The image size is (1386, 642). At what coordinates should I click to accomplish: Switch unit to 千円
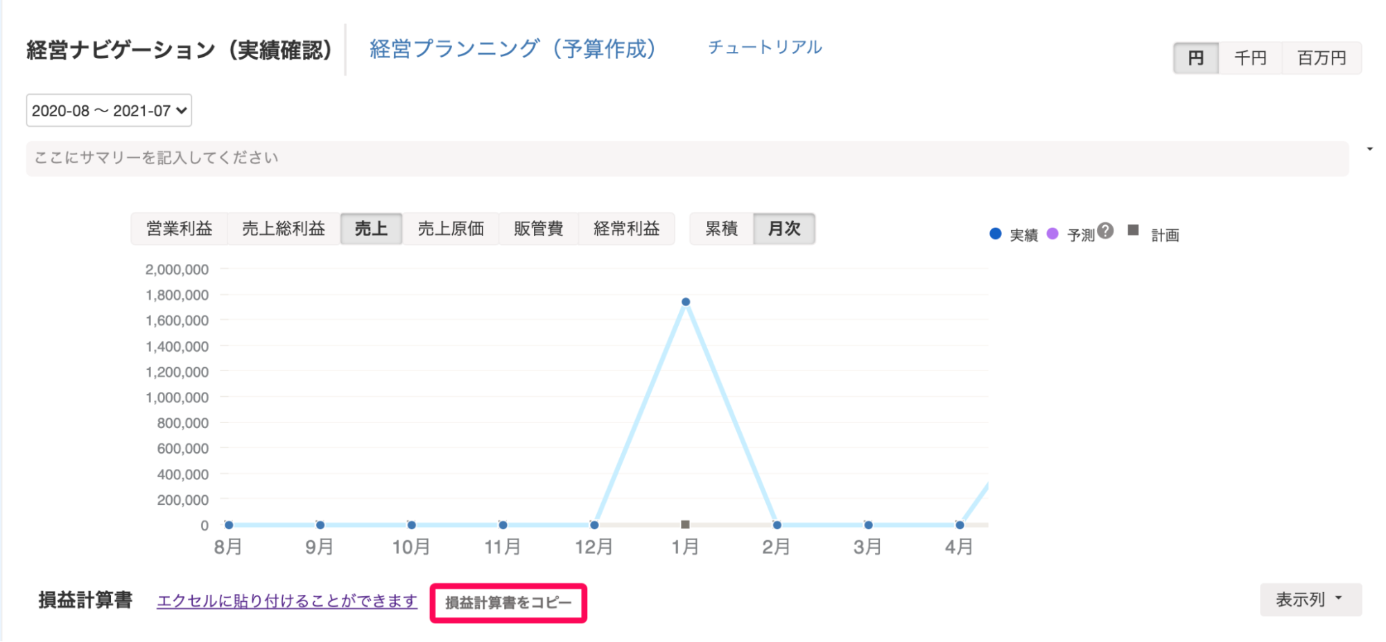click(x=1251, y=58)
